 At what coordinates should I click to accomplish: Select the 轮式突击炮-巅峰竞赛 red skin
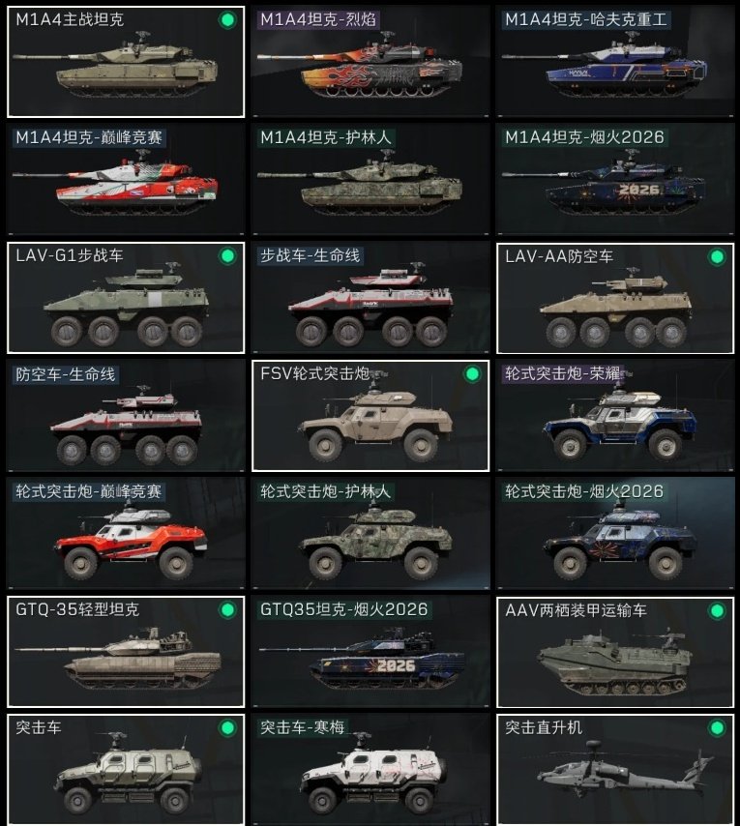click(126, 534)
